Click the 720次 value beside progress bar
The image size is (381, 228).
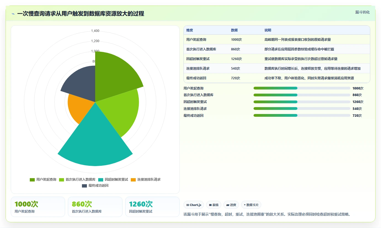357,115
